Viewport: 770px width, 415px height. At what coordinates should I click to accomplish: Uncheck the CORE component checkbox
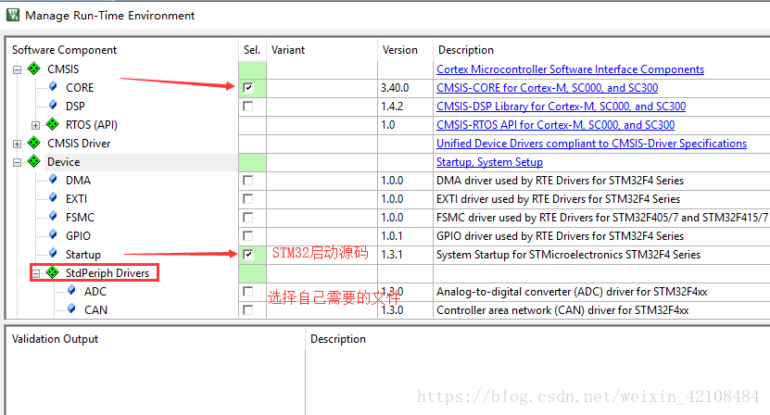point(248,88)
